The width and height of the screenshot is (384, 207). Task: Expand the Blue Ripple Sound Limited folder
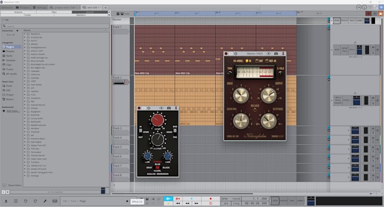click(24, 64)
